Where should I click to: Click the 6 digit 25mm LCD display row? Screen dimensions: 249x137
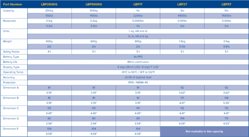138,67
